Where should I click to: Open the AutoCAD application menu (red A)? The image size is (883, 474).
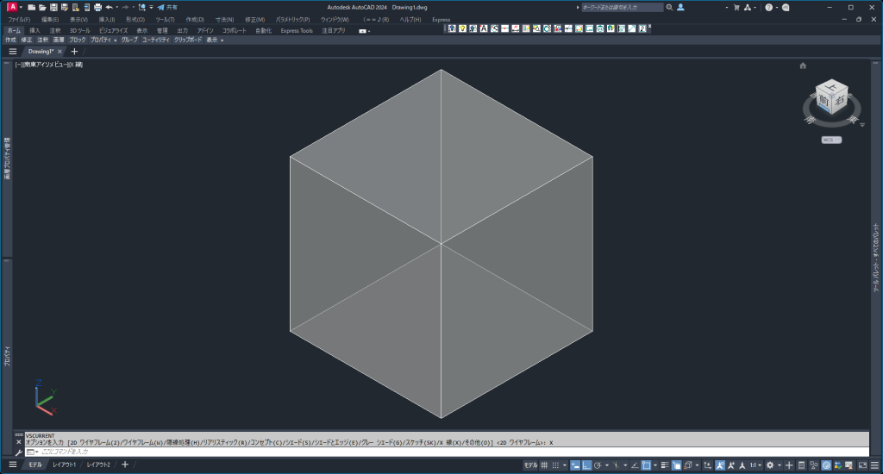coord(12,7)
